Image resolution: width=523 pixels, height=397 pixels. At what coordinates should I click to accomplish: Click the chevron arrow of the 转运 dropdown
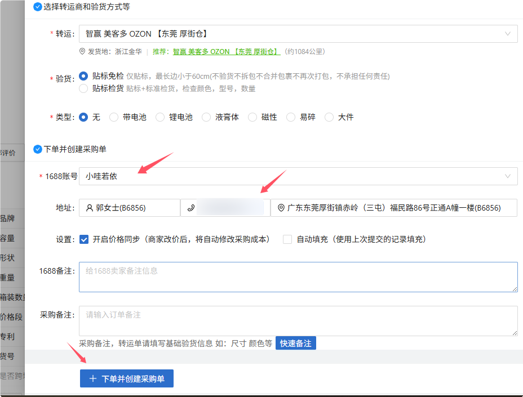508,34
